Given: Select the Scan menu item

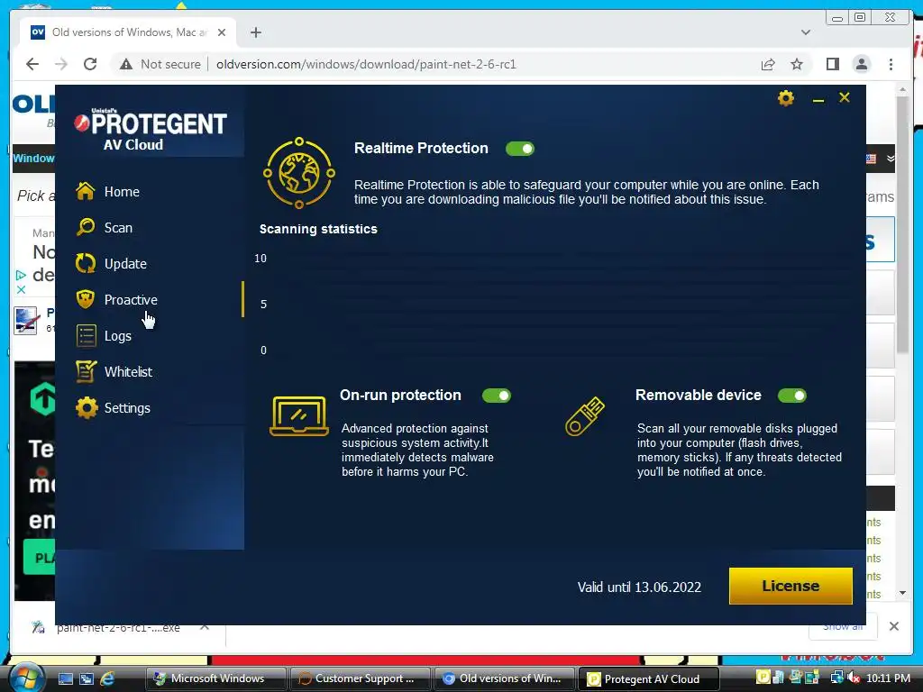Looking at the screenshot, I should point(118,228).
